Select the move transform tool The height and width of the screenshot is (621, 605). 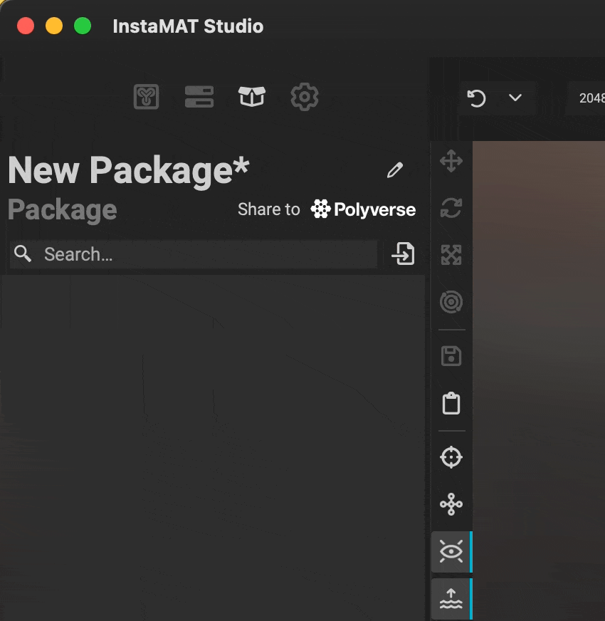coord(451,161)
